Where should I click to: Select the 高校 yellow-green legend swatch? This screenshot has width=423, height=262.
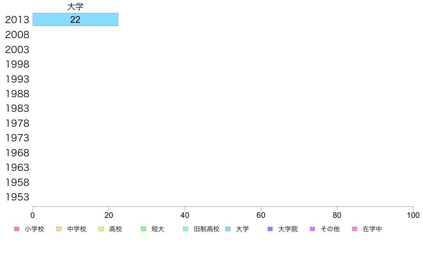coord(101,229)
